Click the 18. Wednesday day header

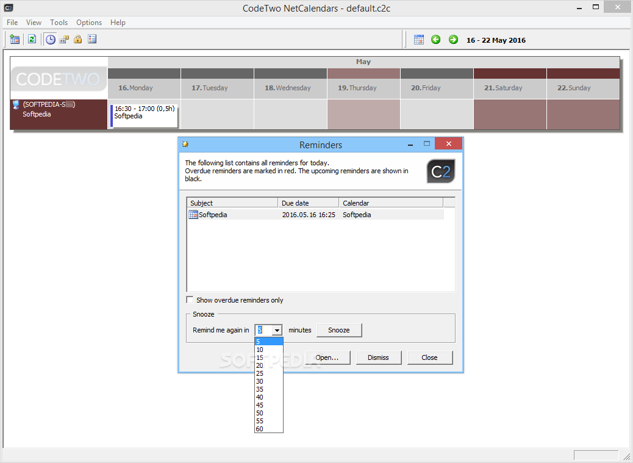pyautogui.click(x=291, y=88)
